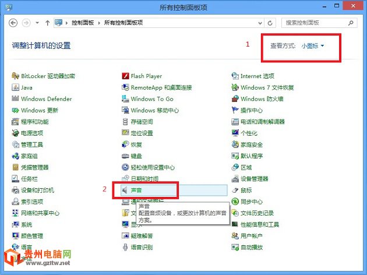
Task: Expand the 查看方式 小图标 dropdown
Action: point(313,45)
